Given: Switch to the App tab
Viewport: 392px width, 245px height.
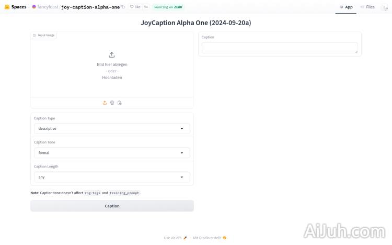Looking at the screenshot, I should pyautogui.click(x=346, y=7).
